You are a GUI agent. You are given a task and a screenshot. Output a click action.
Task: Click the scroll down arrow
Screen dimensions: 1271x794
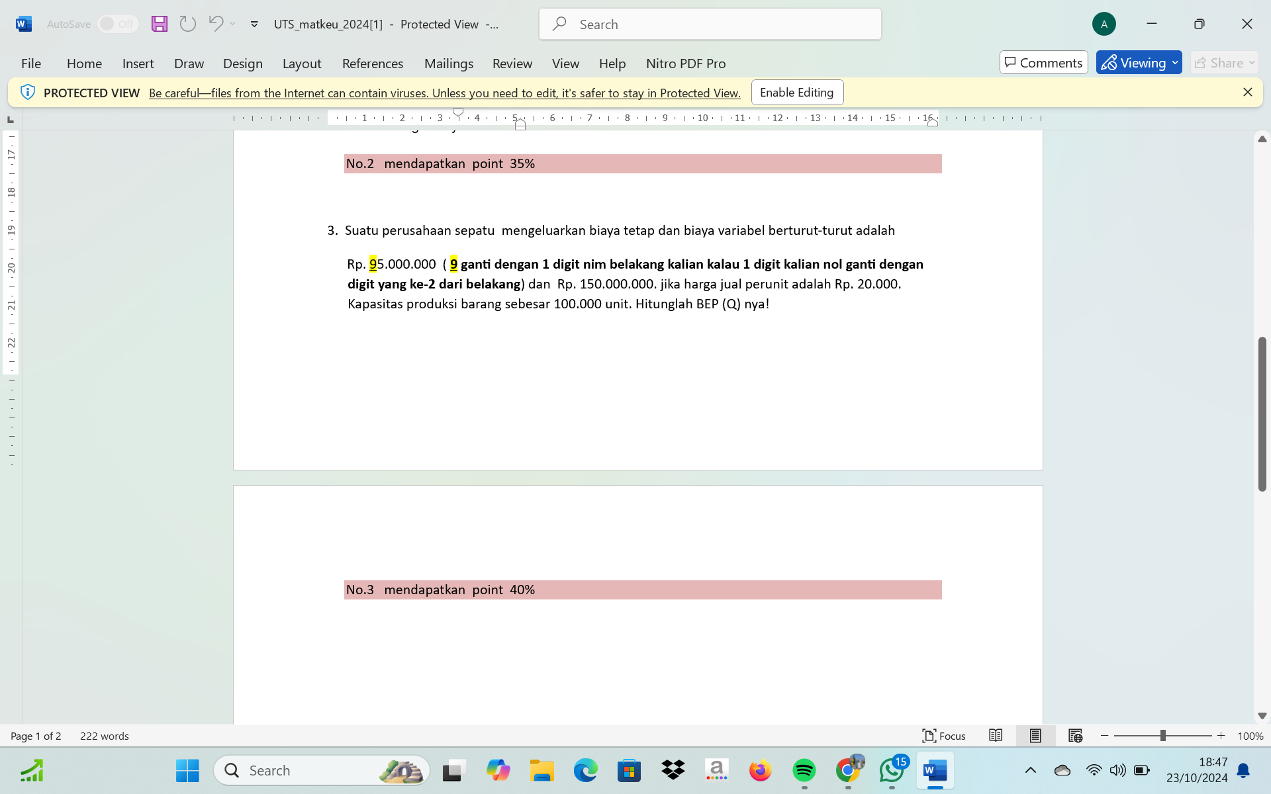tap(1262, 716)
